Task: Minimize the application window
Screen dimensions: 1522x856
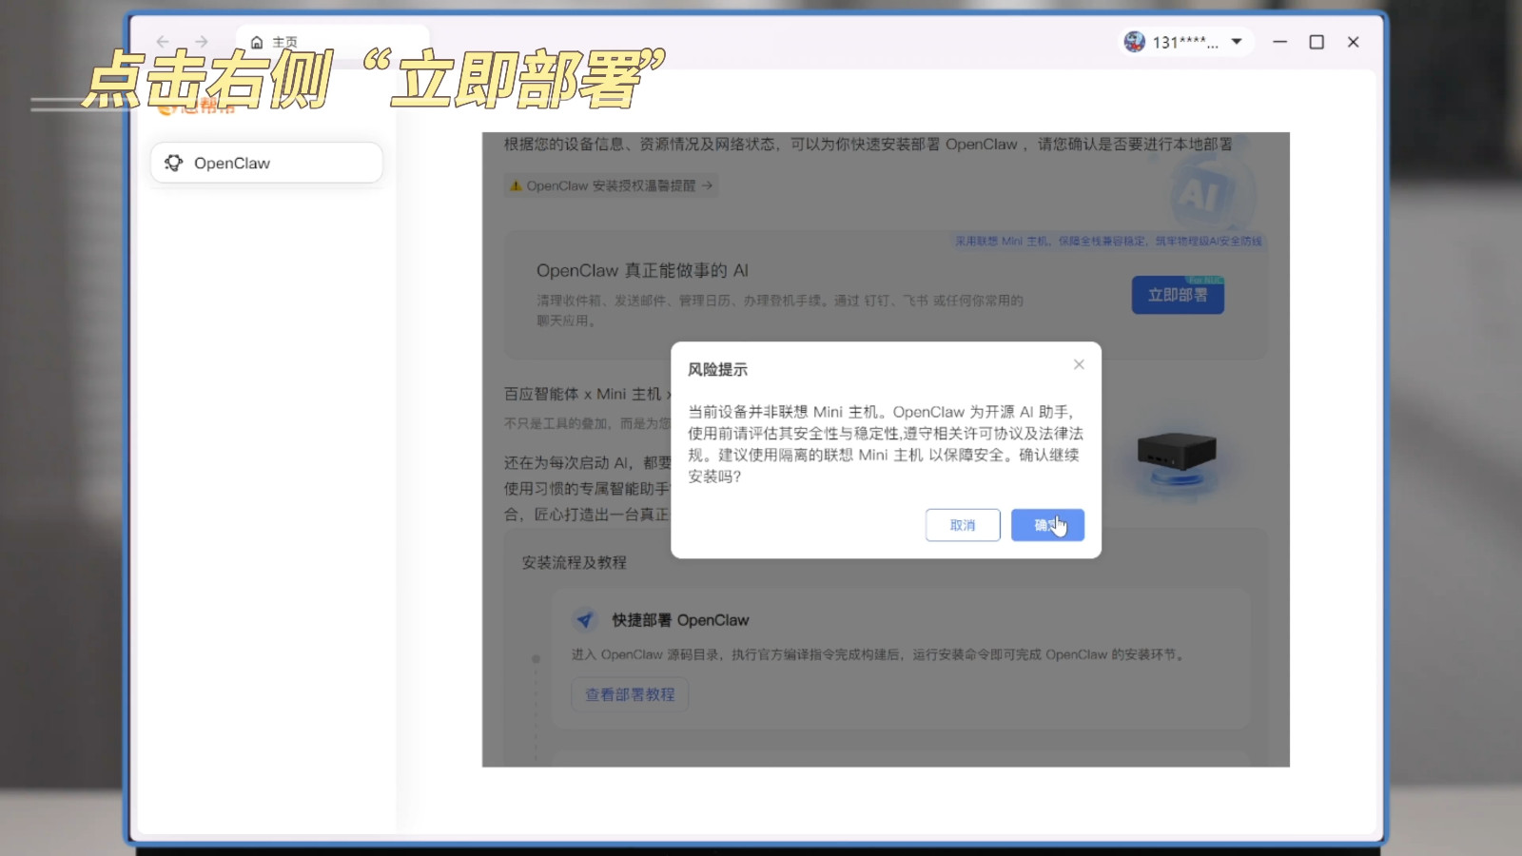Action: pyautogui.click(x=1280, y=42)
